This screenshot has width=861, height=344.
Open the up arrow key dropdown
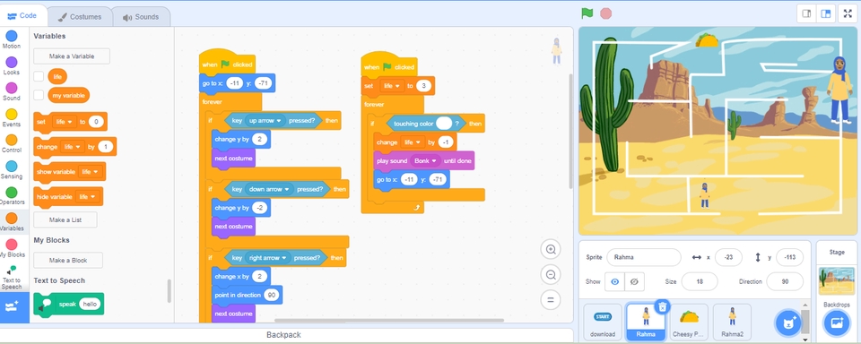(x=265, y=120)
